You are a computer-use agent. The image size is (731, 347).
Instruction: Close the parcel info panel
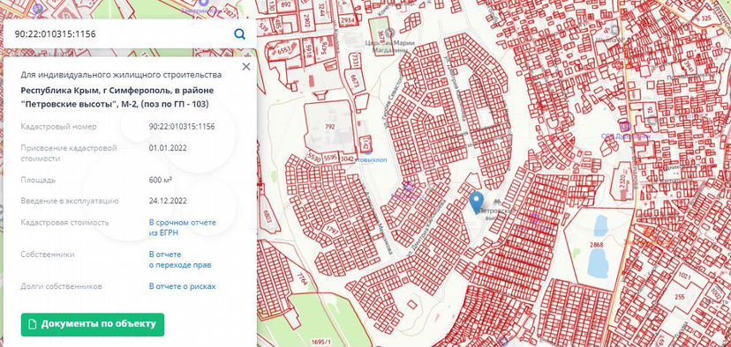pyautogui.click(x=246, y=67)
